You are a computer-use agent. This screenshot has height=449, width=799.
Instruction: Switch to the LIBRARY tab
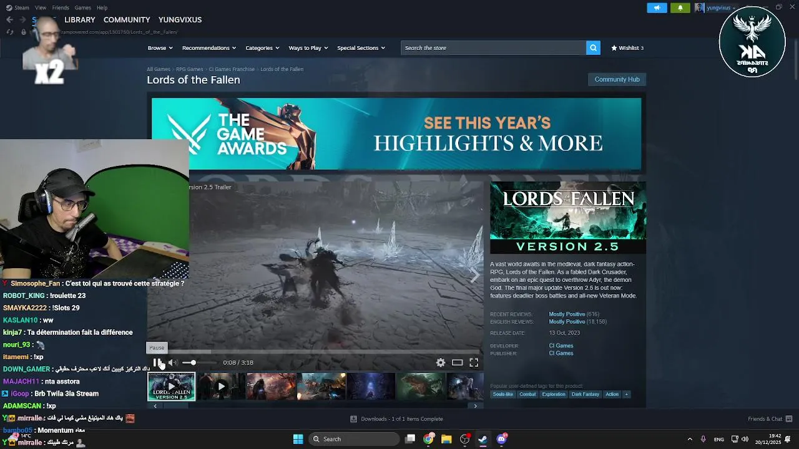coord(80,20)
